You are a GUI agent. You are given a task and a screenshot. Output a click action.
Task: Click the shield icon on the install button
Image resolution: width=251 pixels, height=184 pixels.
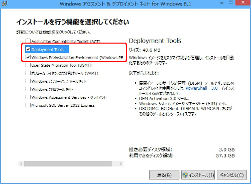point(185,175)
